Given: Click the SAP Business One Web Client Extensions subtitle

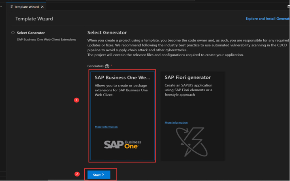Looking at the screenshot, I should click(x=46, y=40).
